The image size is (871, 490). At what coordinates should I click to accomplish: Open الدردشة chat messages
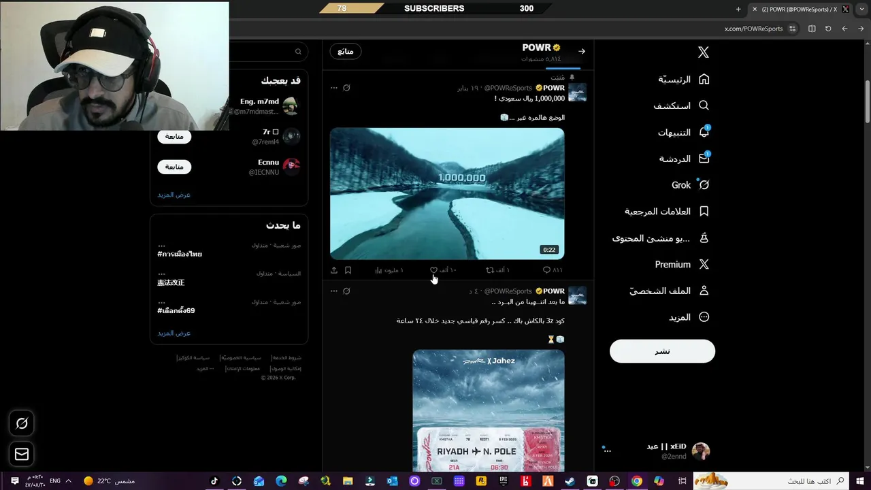click(684, 159)
